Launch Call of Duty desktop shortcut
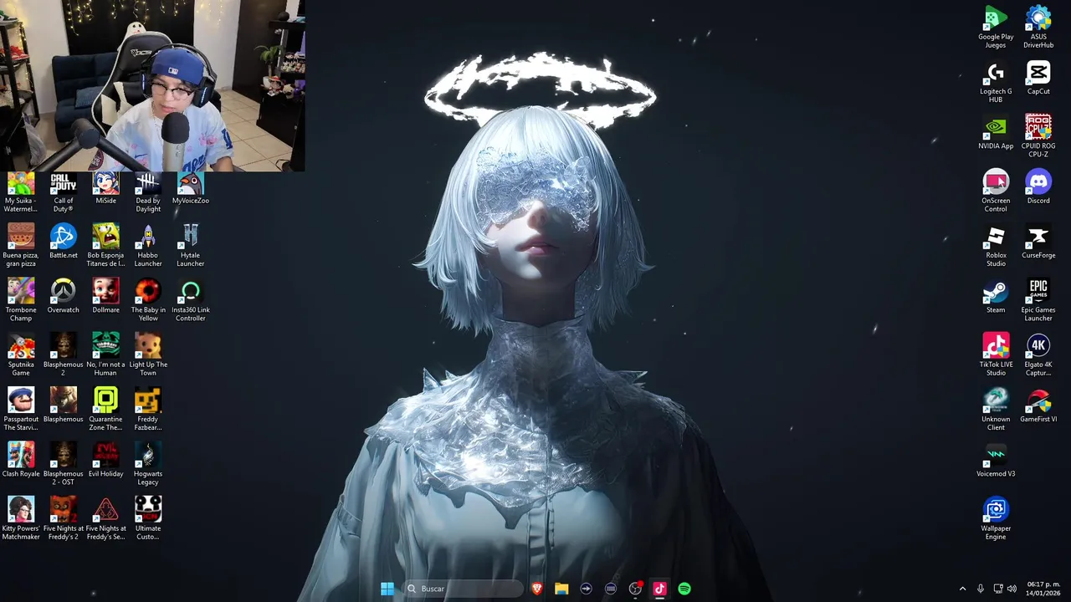 [63, 192]
